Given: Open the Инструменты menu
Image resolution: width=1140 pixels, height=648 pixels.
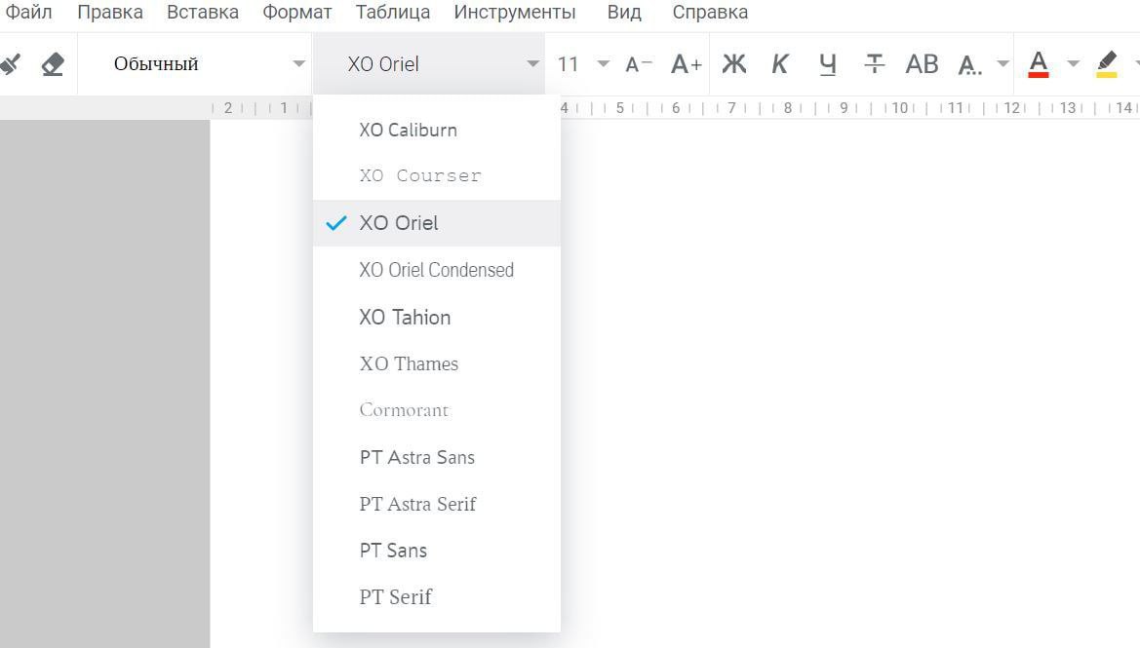Looking at the screenshot, I should [515, 13].
